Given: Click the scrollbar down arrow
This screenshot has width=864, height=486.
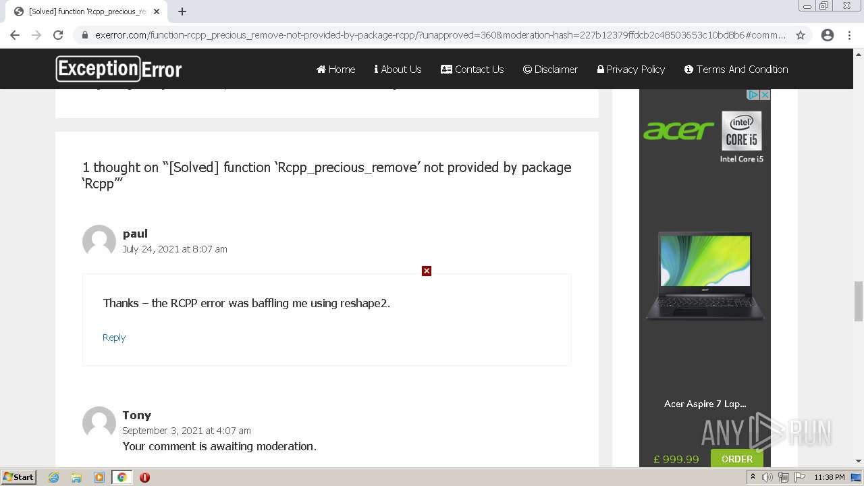Looking at the screenshot, I should (x=859, y=461).
